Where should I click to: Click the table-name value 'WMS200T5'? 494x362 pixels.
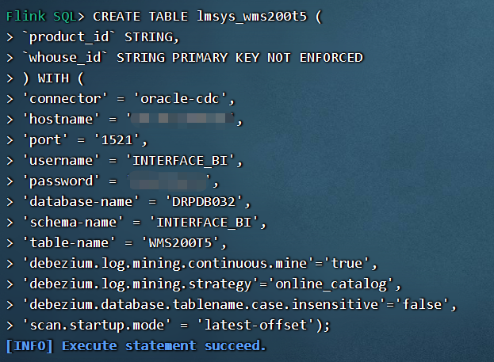click(x=180, y=243)
